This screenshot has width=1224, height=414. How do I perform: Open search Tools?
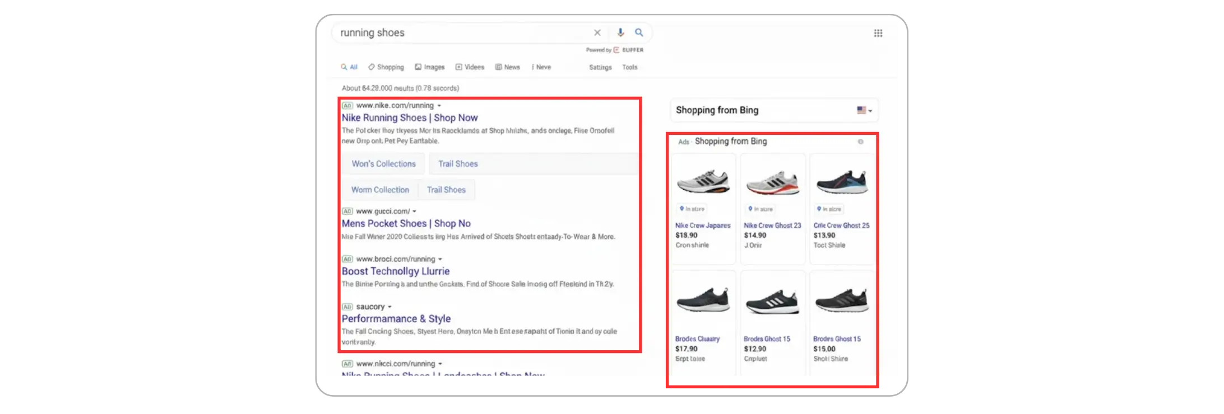(630, 67)
